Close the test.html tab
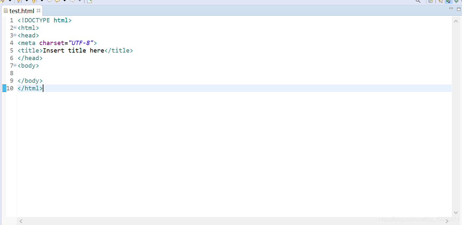 tap(38, 11)
